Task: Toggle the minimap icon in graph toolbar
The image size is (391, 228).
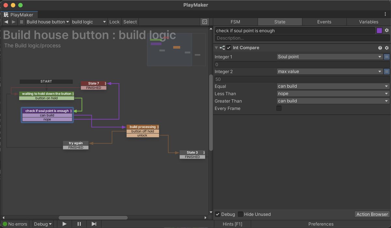Action: point(205,22)
